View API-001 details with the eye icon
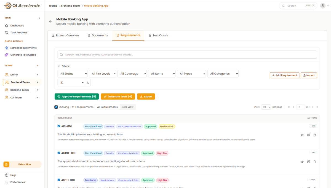 [302, 135]
